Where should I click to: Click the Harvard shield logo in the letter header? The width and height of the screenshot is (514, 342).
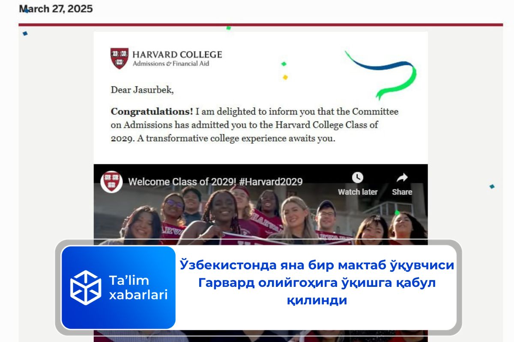[120, 58]
